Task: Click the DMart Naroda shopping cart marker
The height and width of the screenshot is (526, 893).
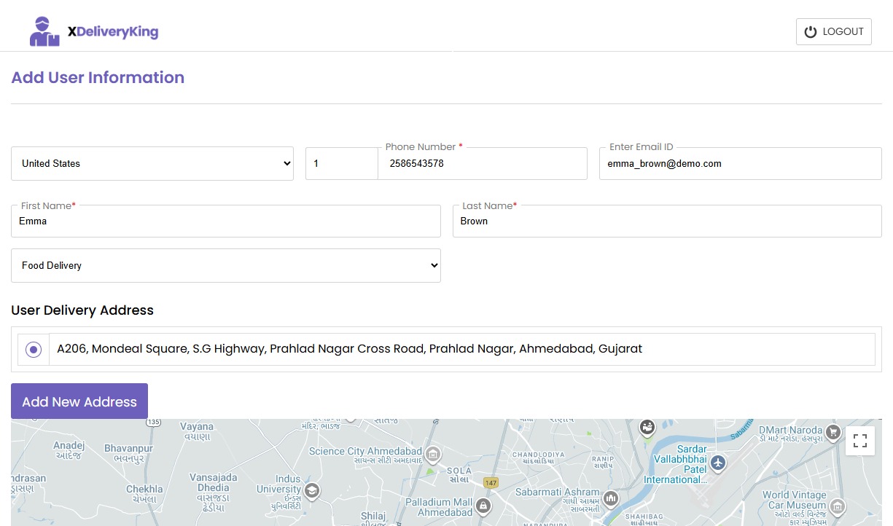Action: (x=833, y=432)
